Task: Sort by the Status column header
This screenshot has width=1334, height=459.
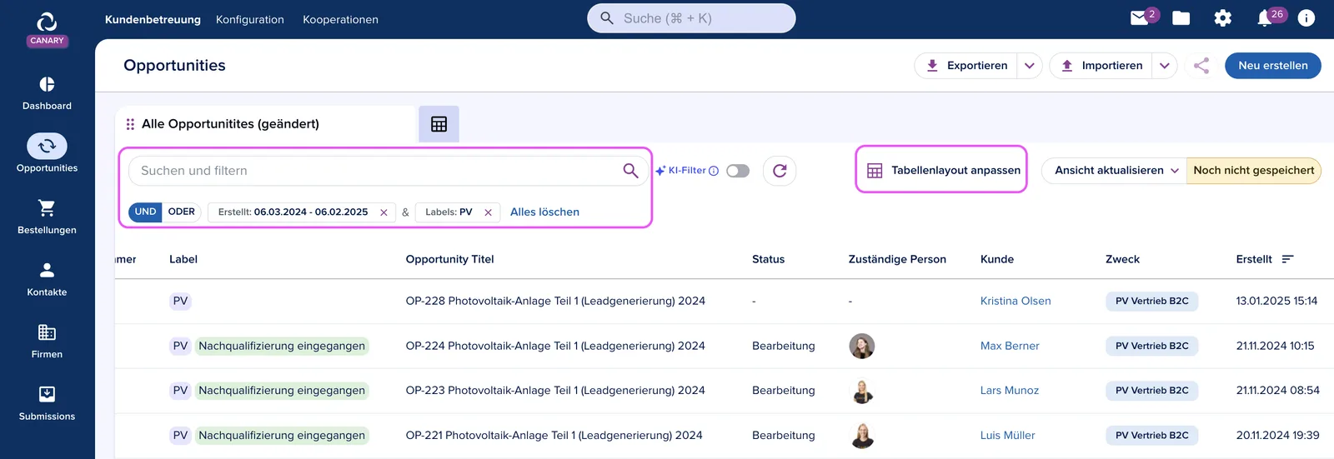Action: 768,259
